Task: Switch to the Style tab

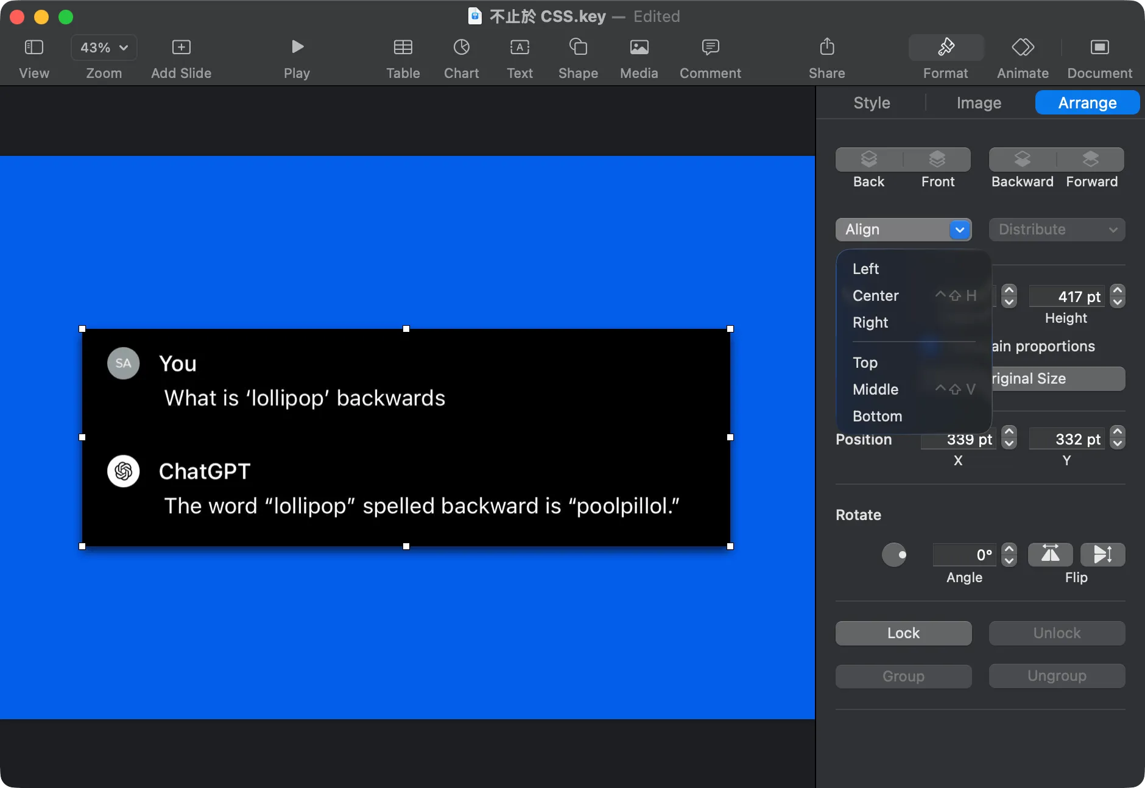Action: point(872,103)
